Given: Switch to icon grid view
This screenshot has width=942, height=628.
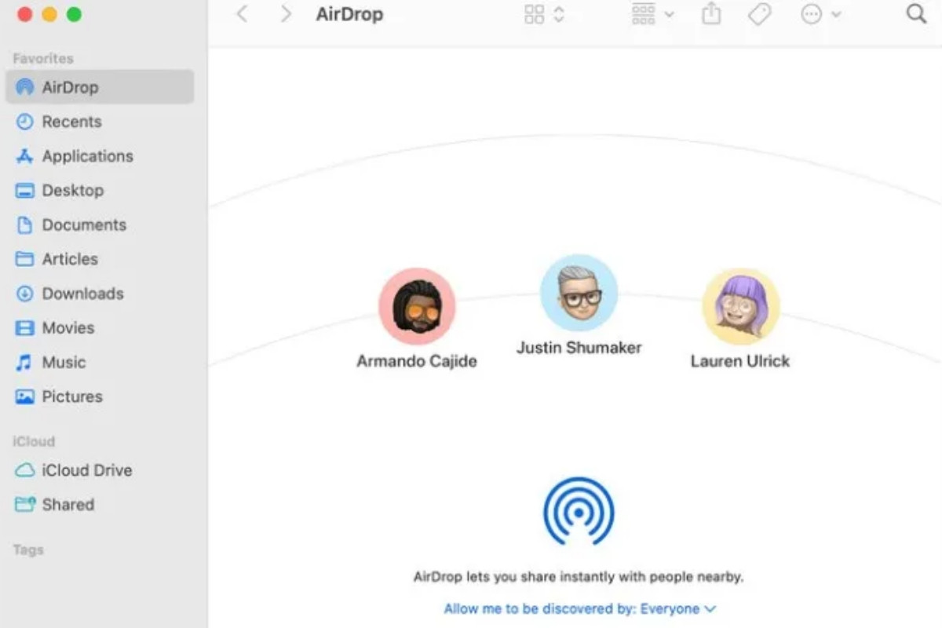Looking at the screenshot, I should (x=535, y=14).
